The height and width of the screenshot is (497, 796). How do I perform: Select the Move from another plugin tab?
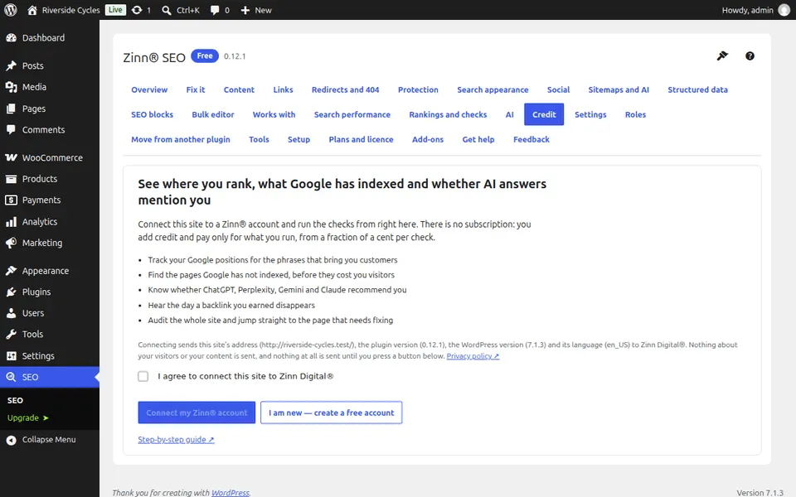coord(181,139)
